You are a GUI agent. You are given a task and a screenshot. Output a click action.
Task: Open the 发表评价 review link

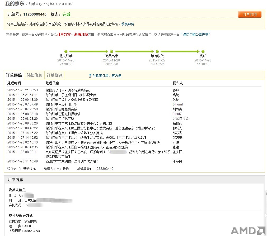128,24
